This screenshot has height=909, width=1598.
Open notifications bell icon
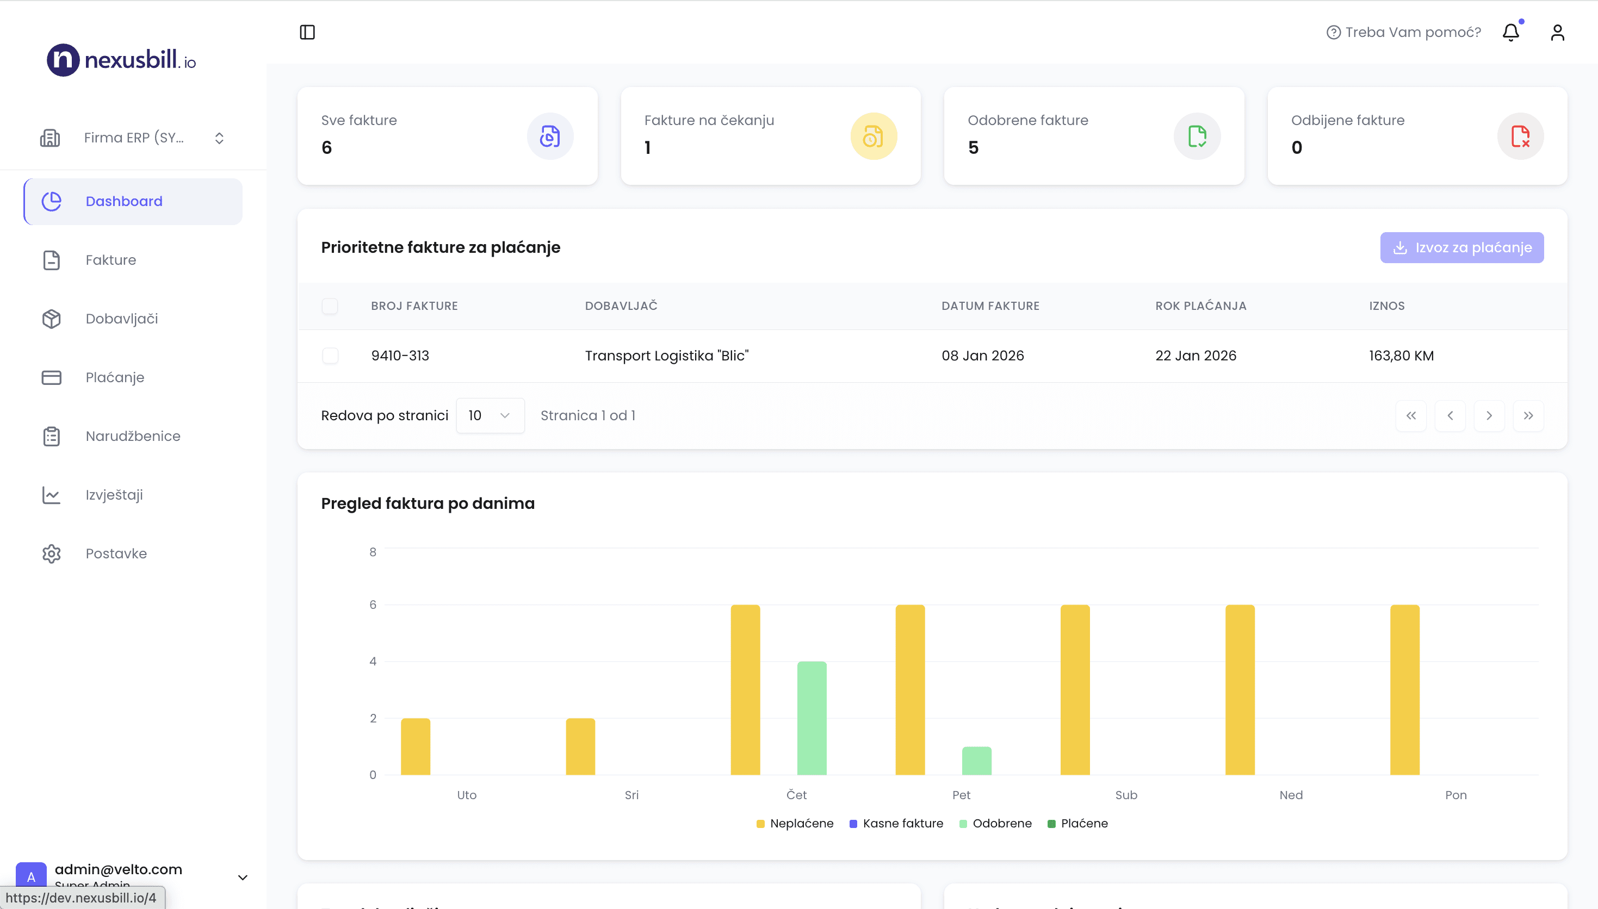tap(1510, 32)
